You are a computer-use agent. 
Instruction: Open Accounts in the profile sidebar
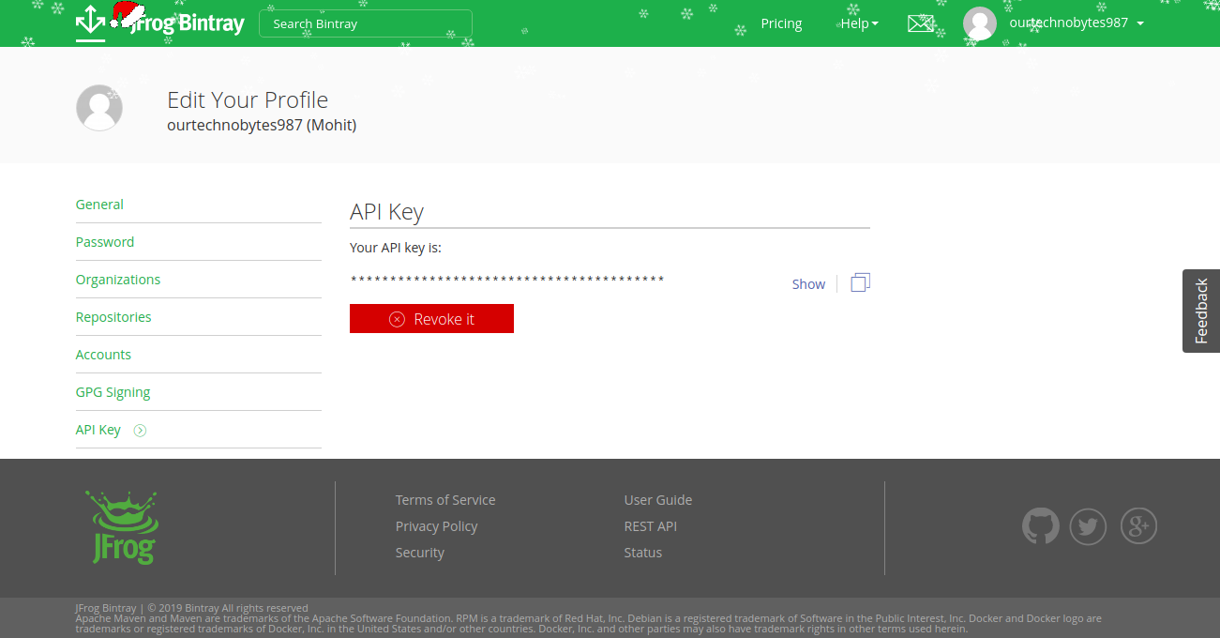[x=103, y=355]
